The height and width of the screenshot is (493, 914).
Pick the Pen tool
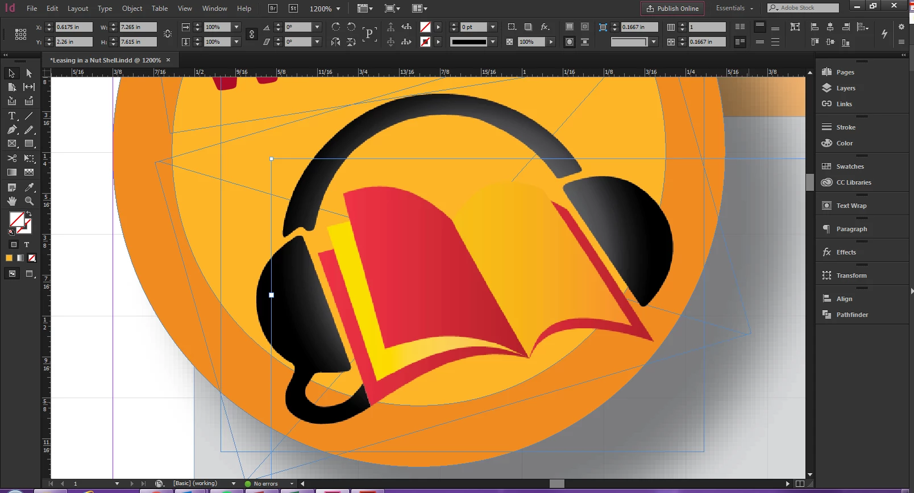coord(11,129)
